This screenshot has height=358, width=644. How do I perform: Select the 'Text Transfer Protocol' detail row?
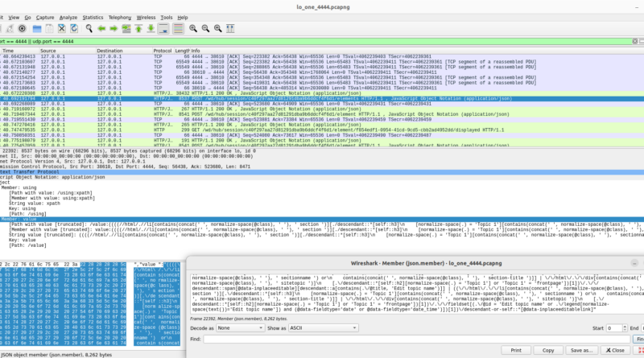click(x=322, y=172)
